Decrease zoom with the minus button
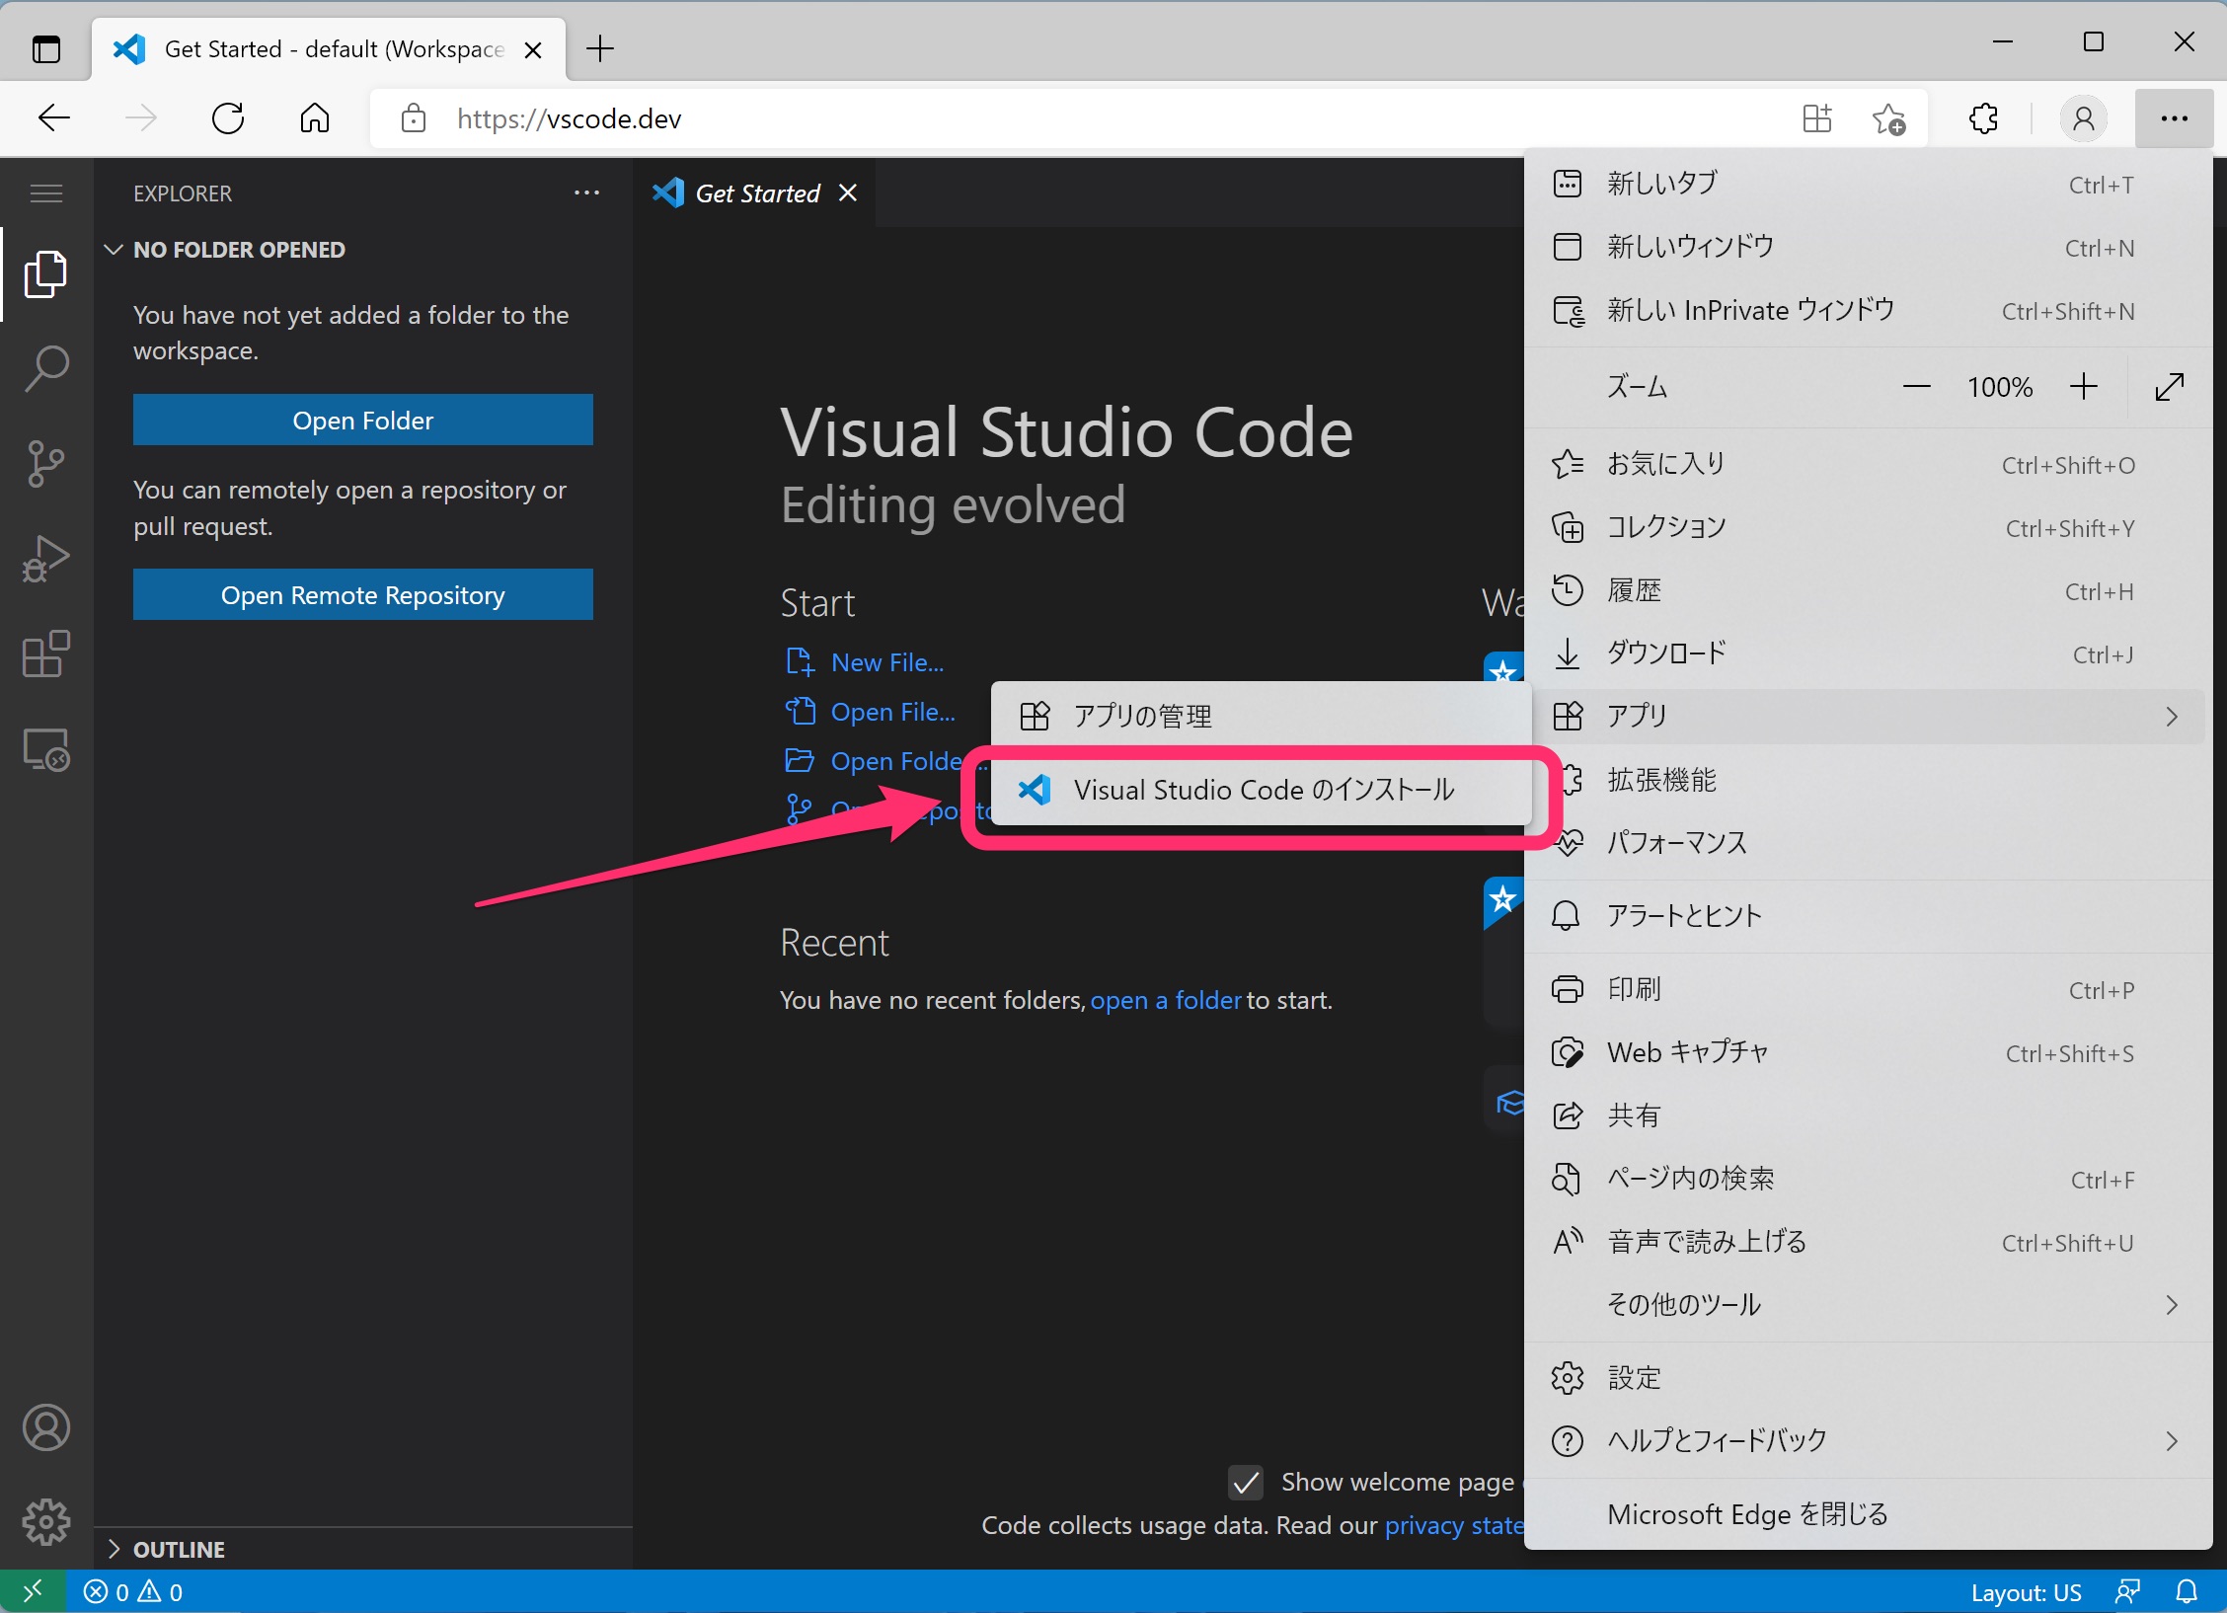 (x=1916, y=387)
